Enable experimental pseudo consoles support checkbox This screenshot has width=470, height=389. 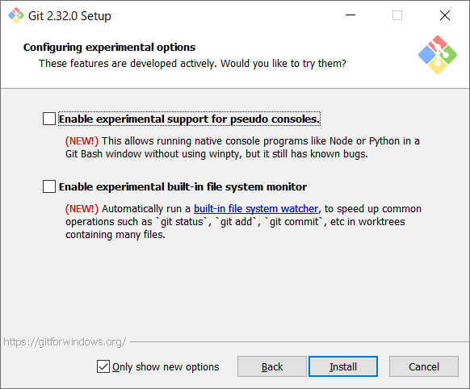click(x=49, y=119)
